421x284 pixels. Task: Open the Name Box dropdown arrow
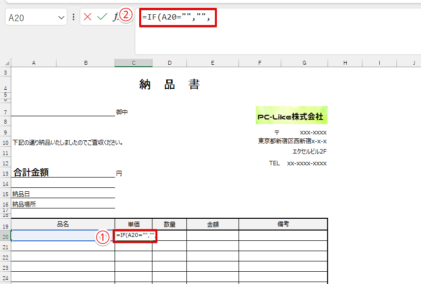[61, 18]
